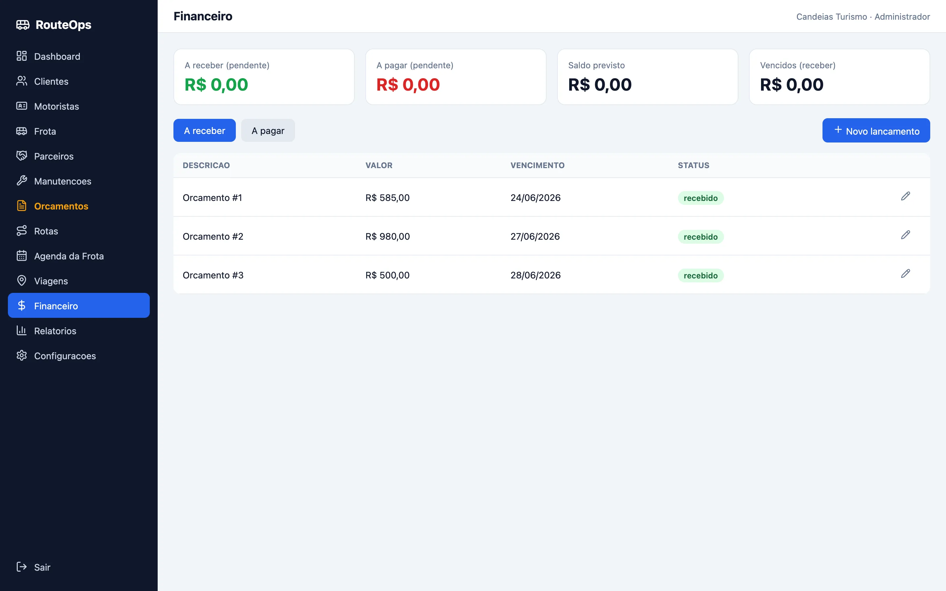Click the Novo lancamento button
The width and height of the screenshot is (946, 591).
click(876, 131)
